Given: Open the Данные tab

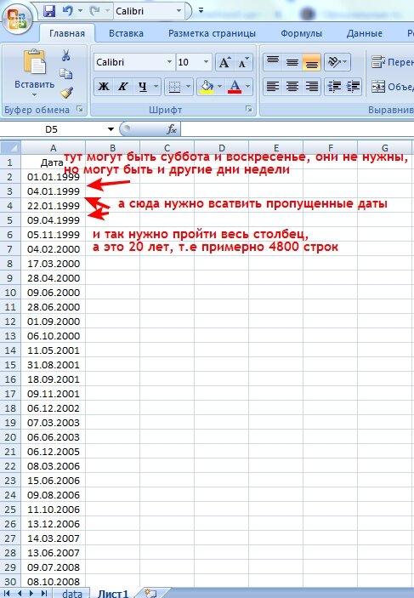Looking at the screenshot, I should pyautogui.click(x=365, y=33).
